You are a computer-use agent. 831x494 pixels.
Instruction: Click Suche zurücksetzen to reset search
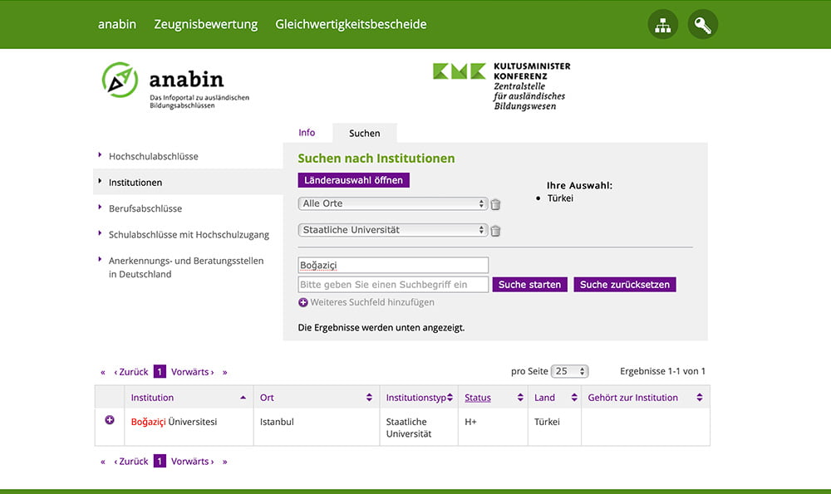(x=624, y=285)
